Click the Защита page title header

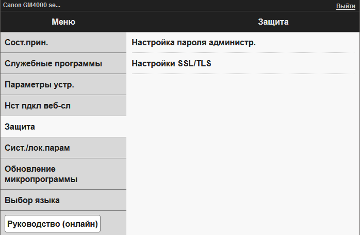pyautogui.click(x=273, y=22)
